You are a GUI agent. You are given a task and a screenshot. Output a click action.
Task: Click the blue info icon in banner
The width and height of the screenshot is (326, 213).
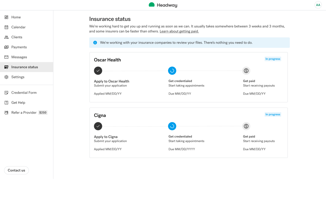click(95, 43)
